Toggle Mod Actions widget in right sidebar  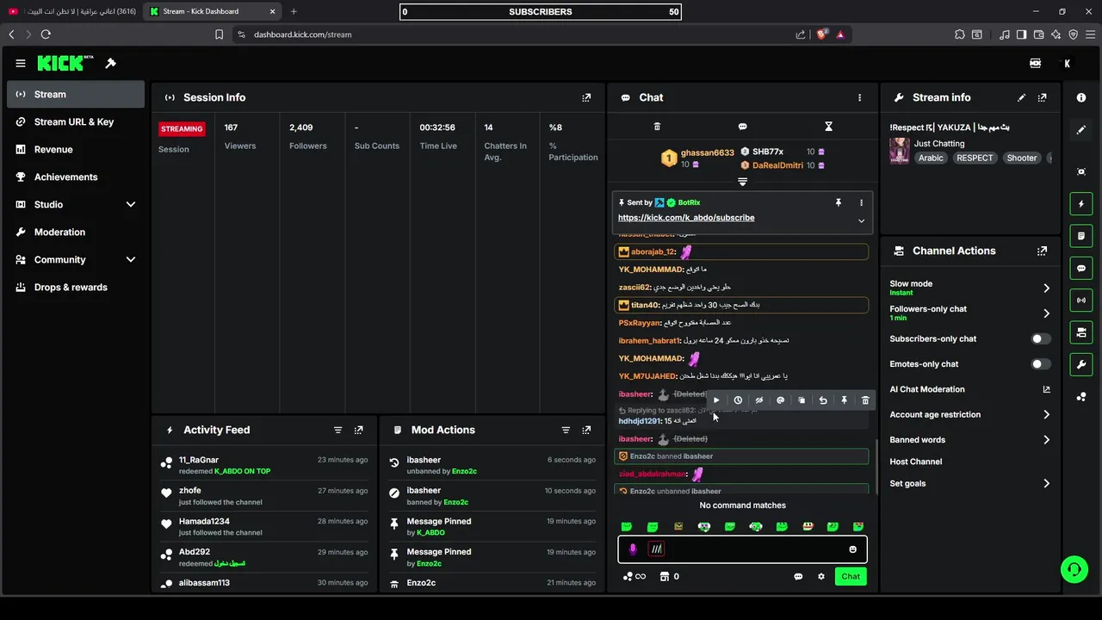pyautogui.click(x=1081, y=236)
